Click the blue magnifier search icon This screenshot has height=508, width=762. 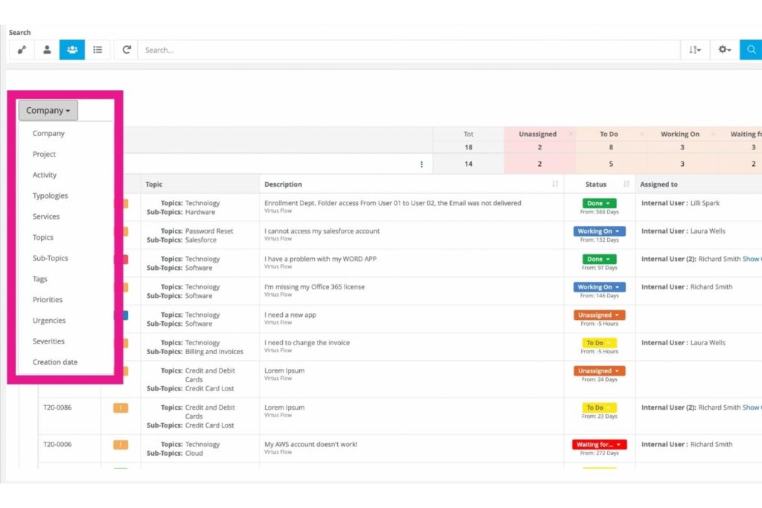coord(752,49)
